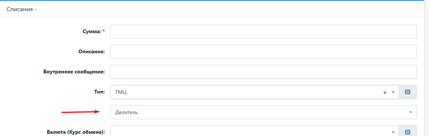
Task: Expand the Тип dropdown arrow
Action: [394, 92]
